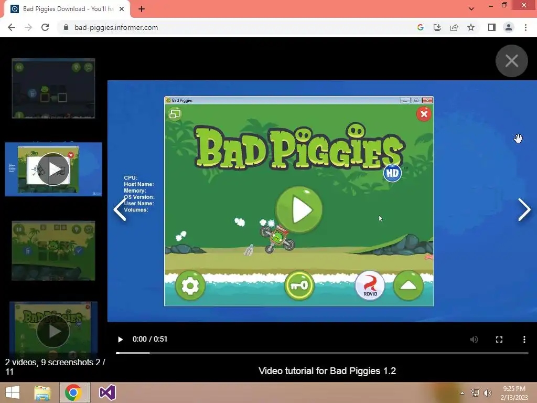Open the Bad Piggies title video thumbnail
This screenshot has height=403, width=537.
click(53, 330)
